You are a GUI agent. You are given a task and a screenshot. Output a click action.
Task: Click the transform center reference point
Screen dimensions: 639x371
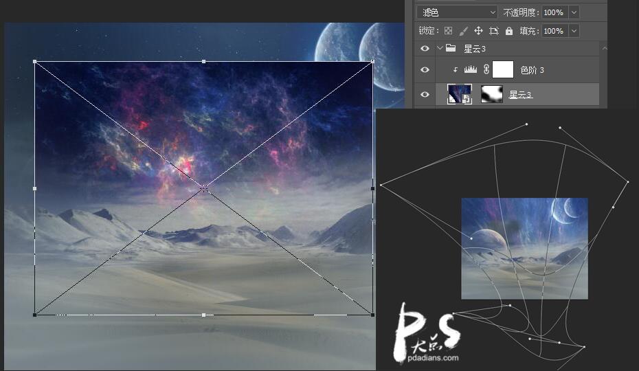pyautogui.click(x=204, y=188)
